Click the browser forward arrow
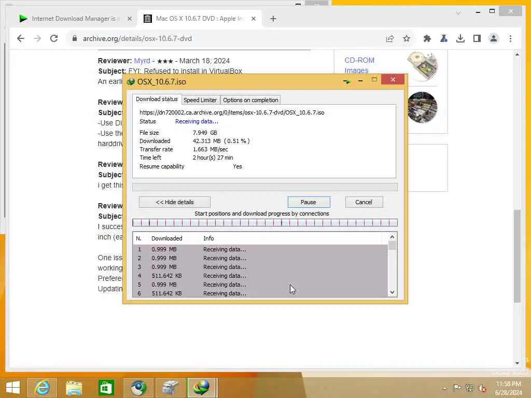Viewport: 531px width, 398px height. (37, 38)
